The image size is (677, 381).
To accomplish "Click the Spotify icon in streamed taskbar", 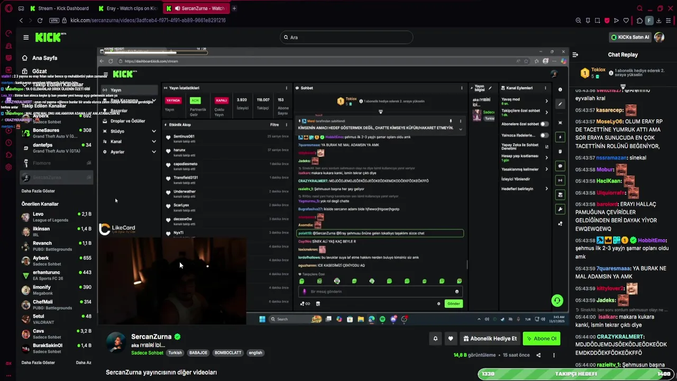I will tap(382, 319).
